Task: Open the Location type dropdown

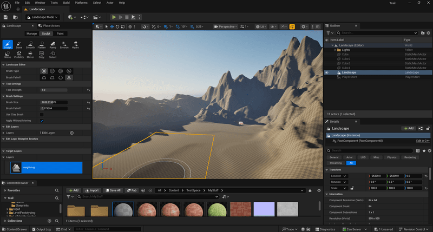Action: [339, 176]
